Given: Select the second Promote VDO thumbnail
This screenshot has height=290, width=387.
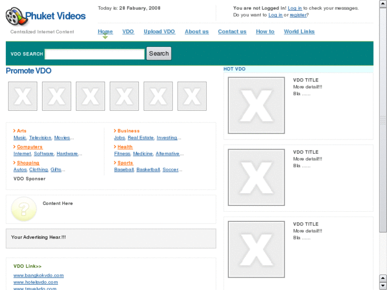Looking at the screenshot, I should coord(56,96).
